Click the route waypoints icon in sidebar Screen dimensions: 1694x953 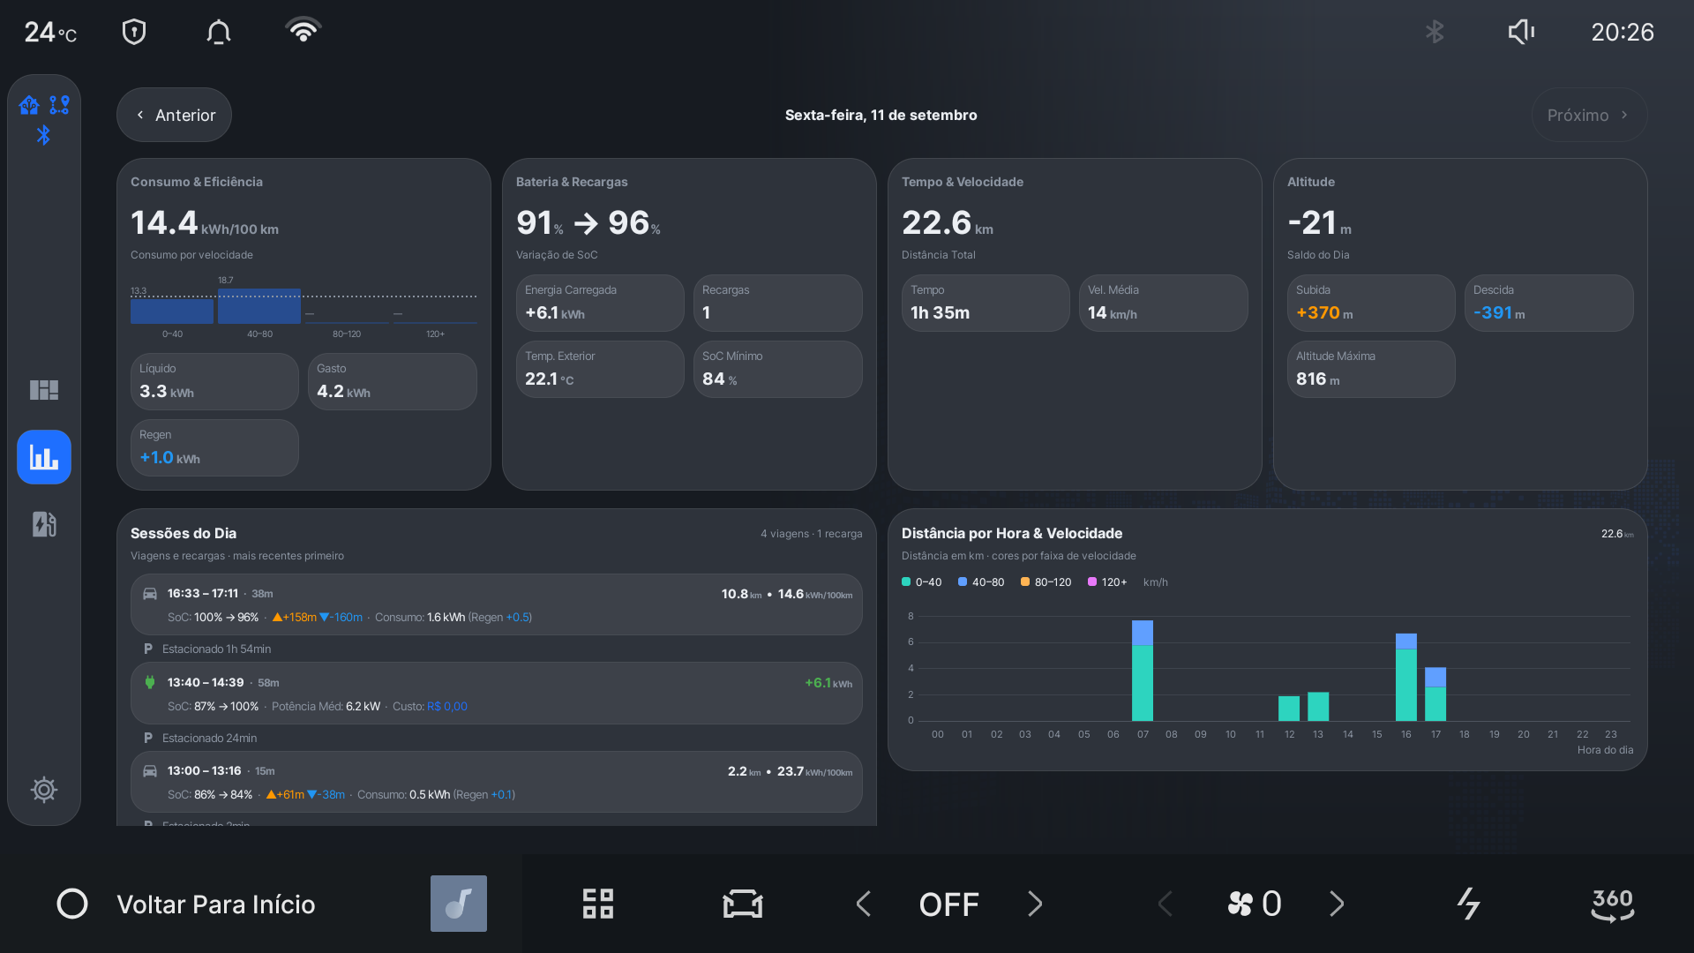[x=59, y=105]
